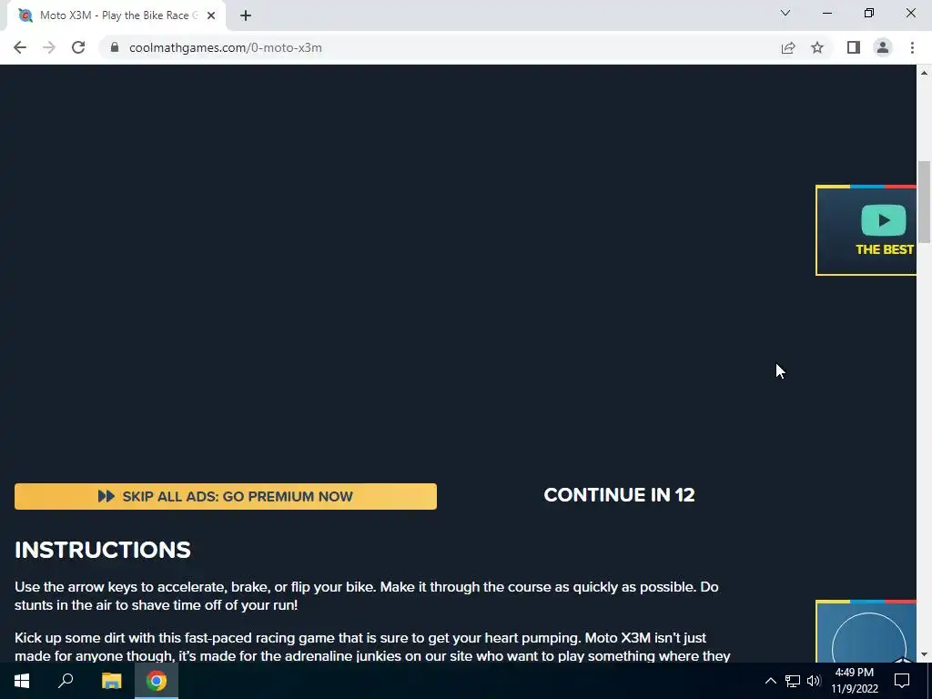Open Windows taskbar search
Screen dimensions: 932x699
pos(66,681)
